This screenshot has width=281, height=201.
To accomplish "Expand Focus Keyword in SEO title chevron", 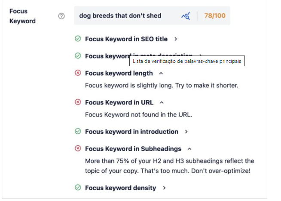I will point(176,39).
